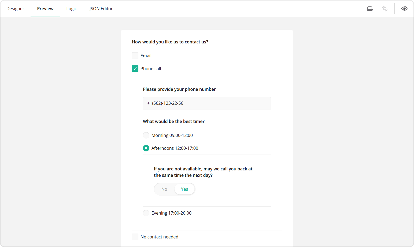The height and width of the screenshot is (247, 414).
Task: Click the Evening 17:00-20:00 label
Action: pyautogui.click(x=171, y=213)
